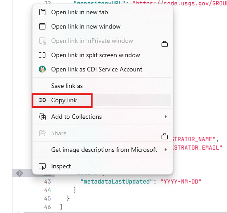Screen dimensions: 227x213
Task: Select Save link as entry
Action: coord(102,86)
